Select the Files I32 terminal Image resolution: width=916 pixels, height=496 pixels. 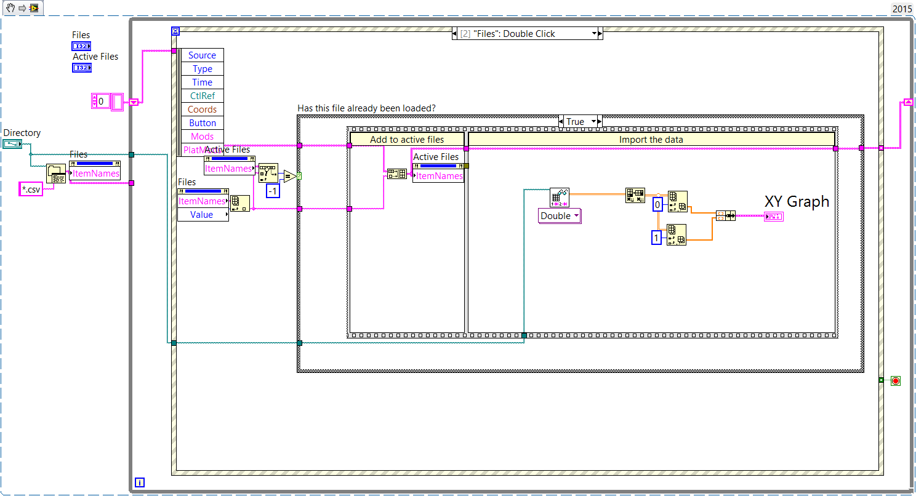(81, 46)
